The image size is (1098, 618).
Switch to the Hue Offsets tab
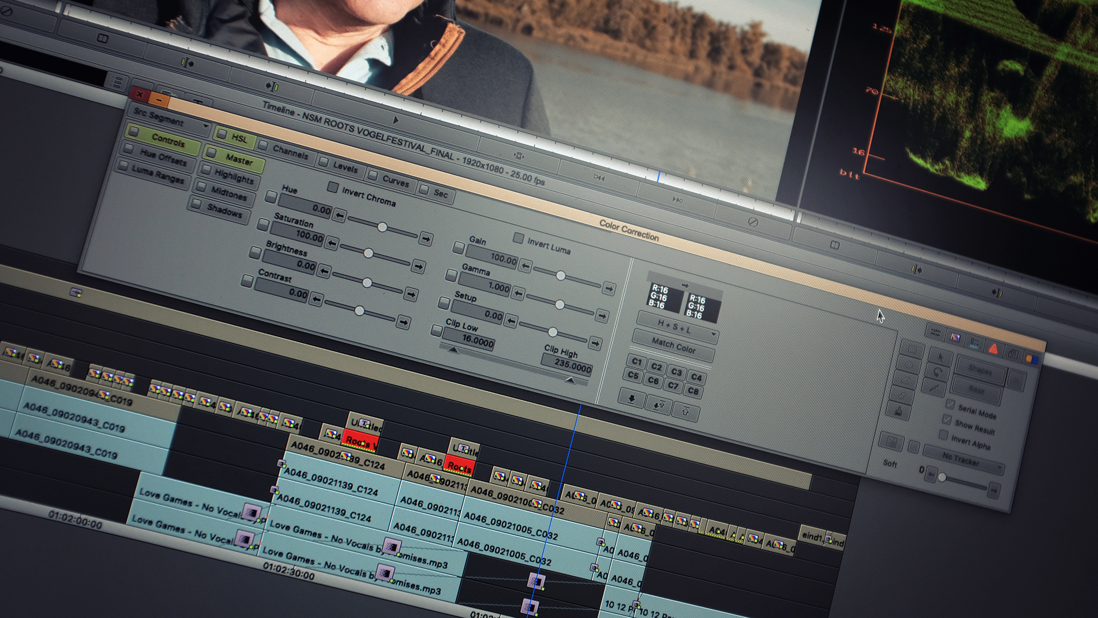(158, 156)
